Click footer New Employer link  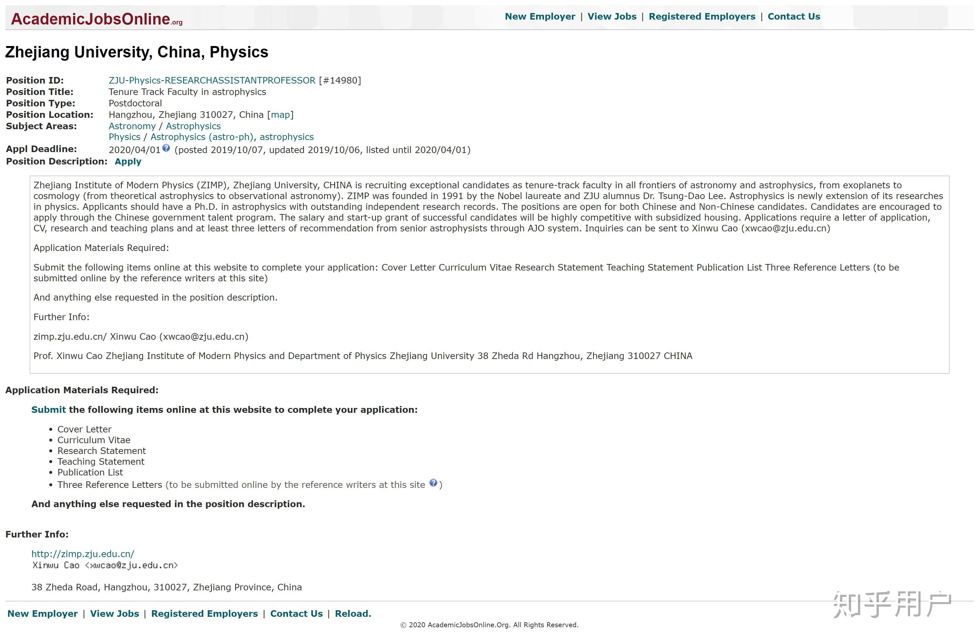42,614
